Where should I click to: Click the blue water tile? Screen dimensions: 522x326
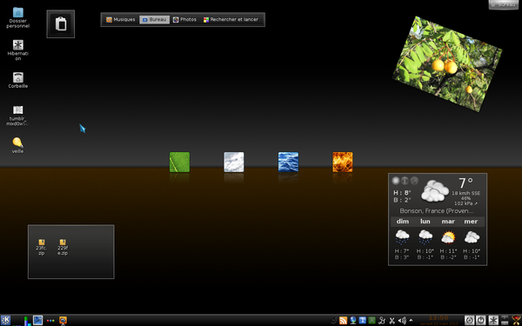coord(288,162)
